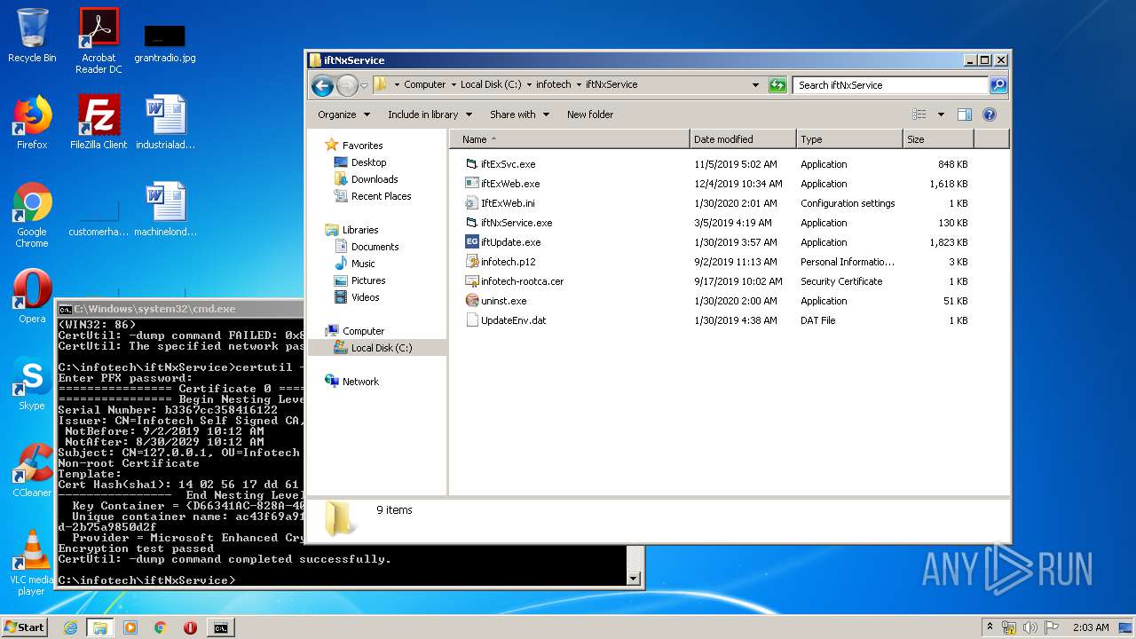Click infotech breadcrumb in address bar
This screenshot has width=1136, height=639.
click(x=553, y=85)
